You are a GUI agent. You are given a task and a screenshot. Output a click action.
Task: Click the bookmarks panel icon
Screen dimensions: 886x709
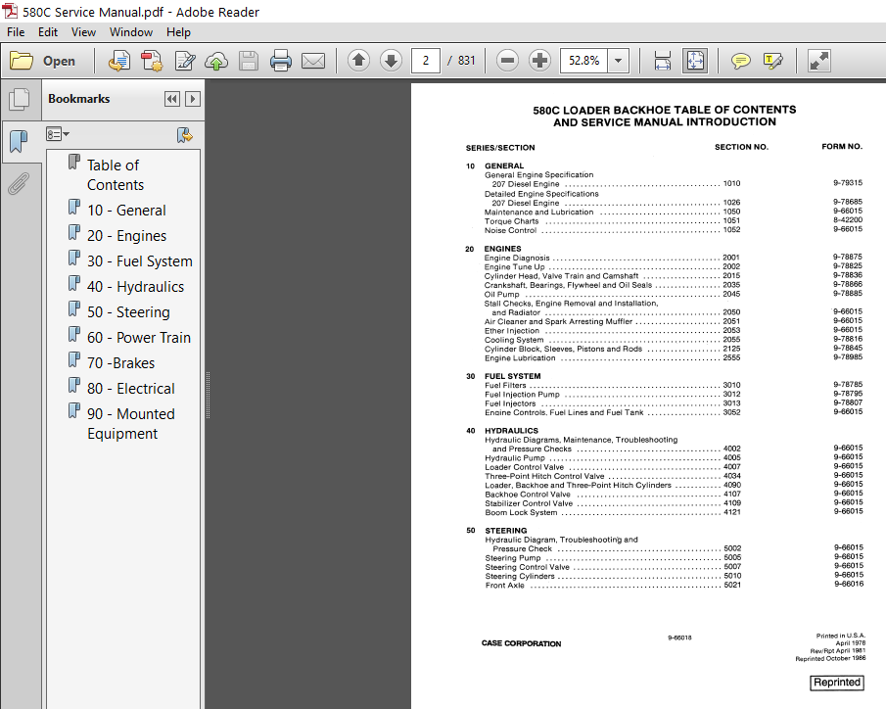[x=19, y=141]
